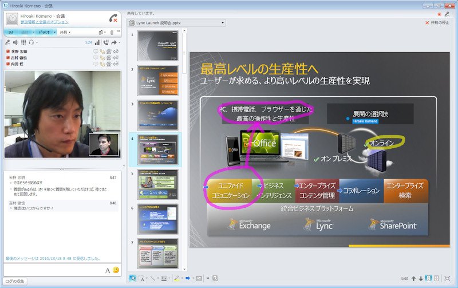Select the yellow highlighter pen tool
458x288 pixels.
pyautogui.click(x=176, y=278)
